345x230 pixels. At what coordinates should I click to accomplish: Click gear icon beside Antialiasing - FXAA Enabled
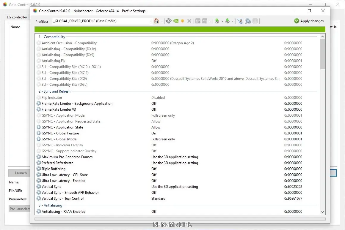[39, 211]
